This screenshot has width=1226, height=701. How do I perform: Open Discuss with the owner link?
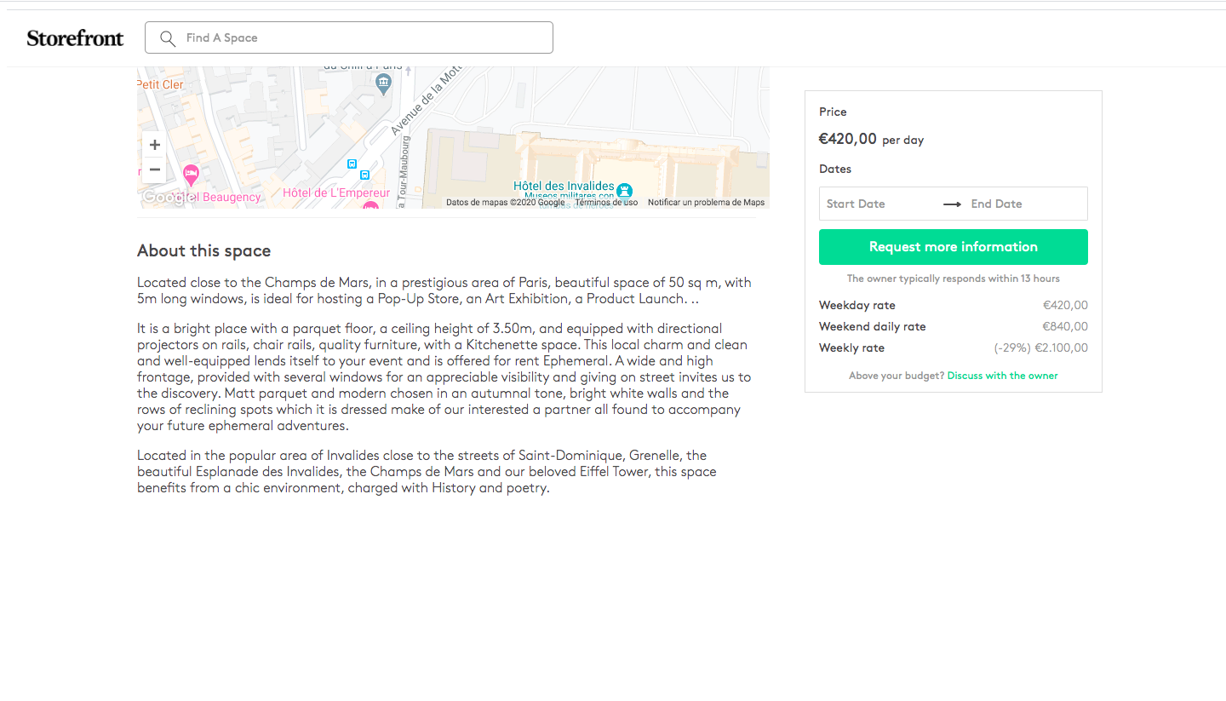tap(1002, 376)
